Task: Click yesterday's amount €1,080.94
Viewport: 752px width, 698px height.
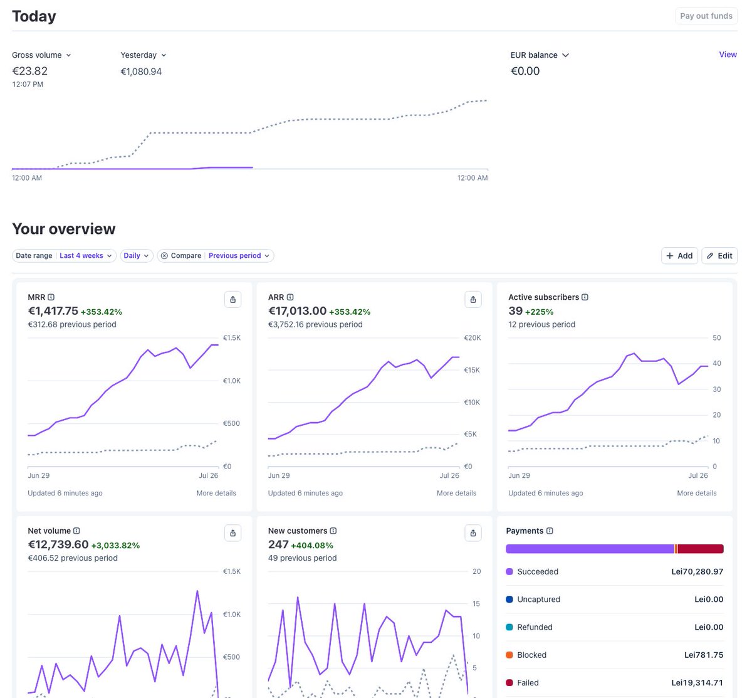Action: 141,71
